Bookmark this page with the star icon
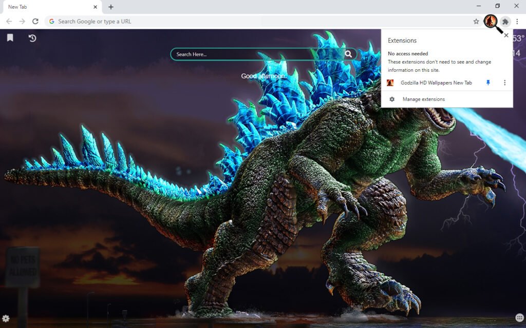 tap(477, 21)
